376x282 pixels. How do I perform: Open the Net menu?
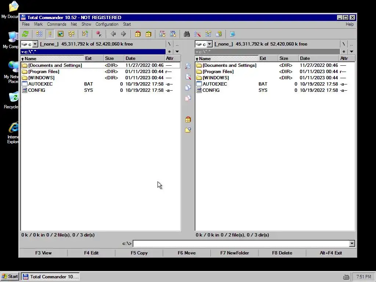[74, 24]
